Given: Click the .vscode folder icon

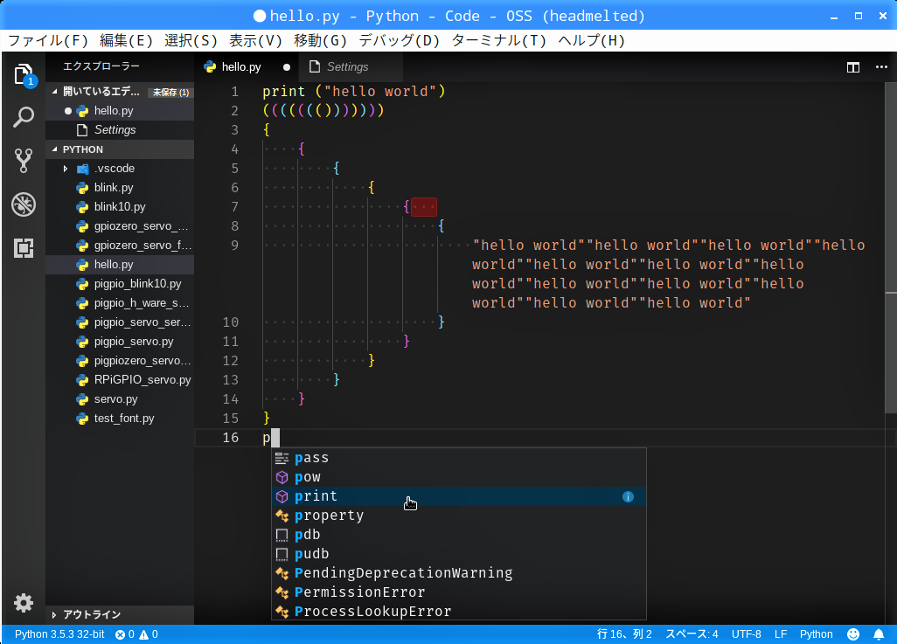Looking at the screenshot, I should point(82,169).
